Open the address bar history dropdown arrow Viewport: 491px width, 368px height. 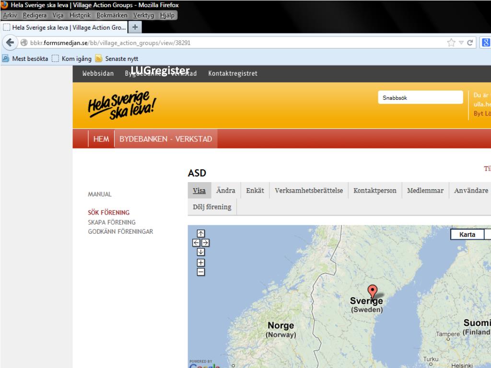[x=461, y=43]
